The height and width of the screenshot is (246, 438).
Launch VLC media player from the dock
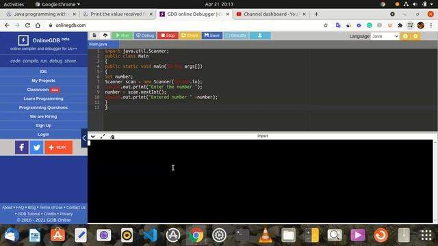(265, 235)
